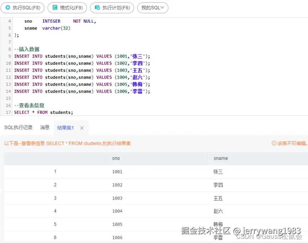Click the info icon beside 该表不可编辑
The width and height of the screenshot is (308, 243).
coord(274,143)
